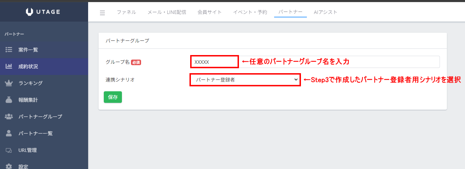Click the 成約状況 bar chart icon
The height and width of the screenshot is (169, 465).
(9, 66)
